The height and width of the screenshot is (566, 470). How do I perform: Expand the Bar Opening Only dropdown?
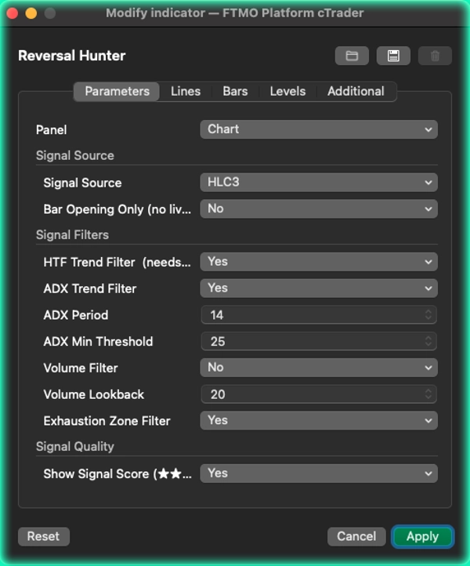[x=319, y=209]
